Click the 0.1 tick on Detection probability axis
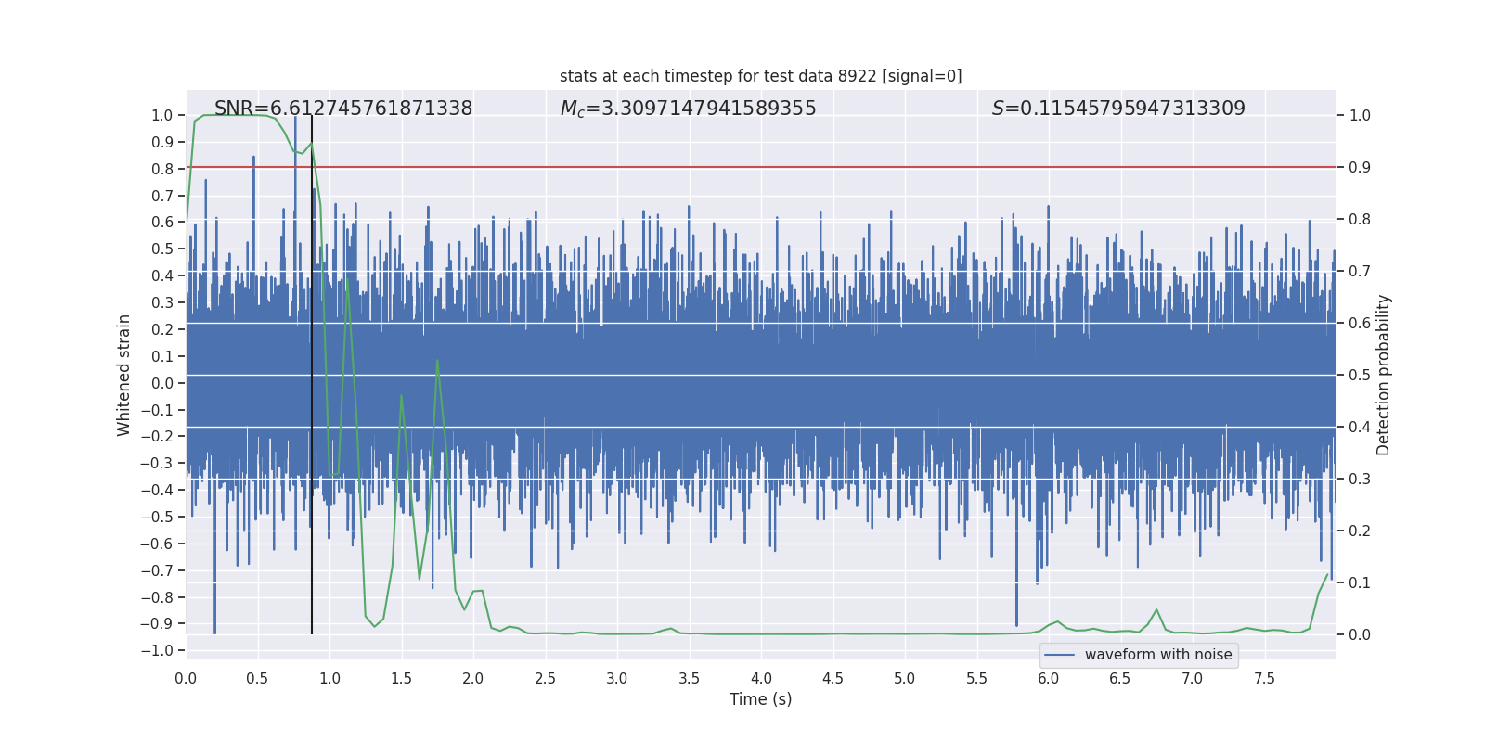 click(1360, 583)
